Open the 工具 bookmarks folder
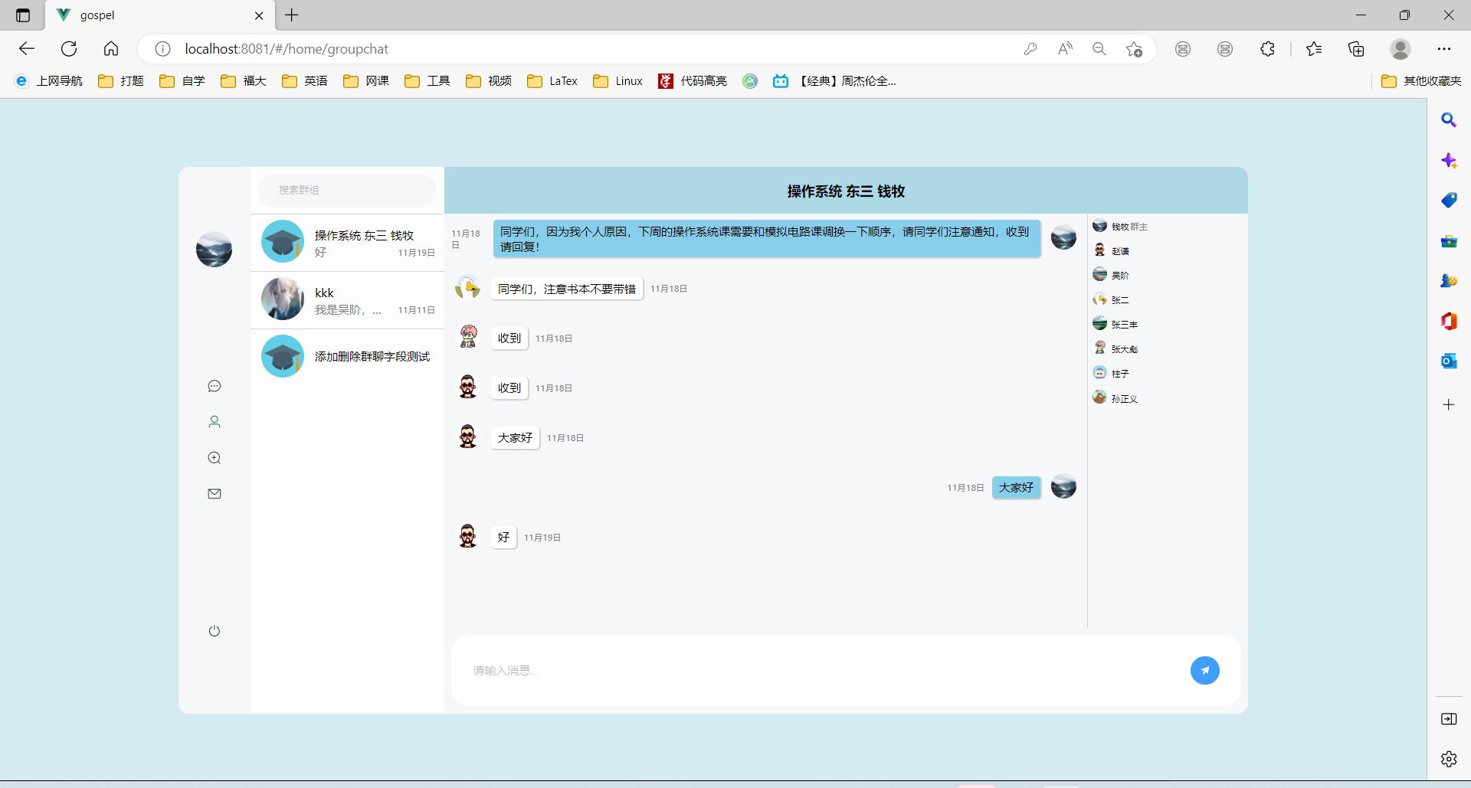 click(428, 81)
